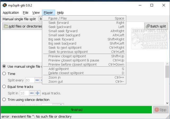The width and height of the screenshot is (170, 119).
Task: Click Add files or directories button
Action: pyautogui.click(x=22, y=26)
